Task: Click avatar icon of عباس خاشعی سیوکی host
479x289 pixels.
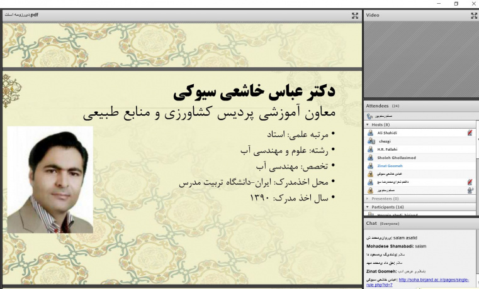Action: tap(370, 174)
